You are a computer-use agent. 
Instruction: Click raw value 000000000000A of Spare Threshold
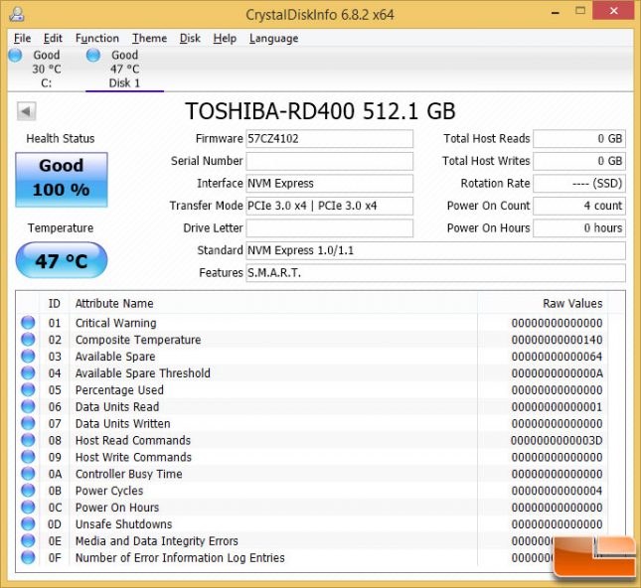557,373
